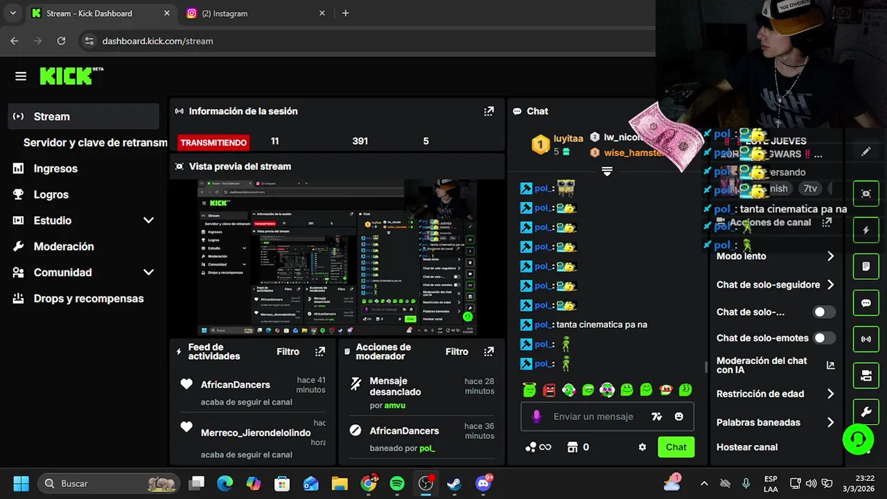The image size is (887, 499).
Task: Click the chat bubble icon in right toolbar
Action: click(866, 303)
